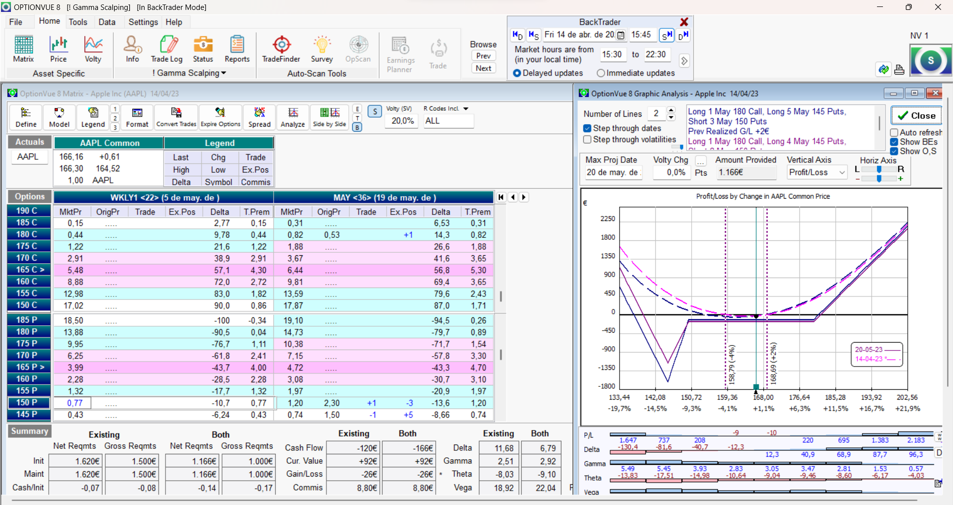
Task: Open the Volty chart tool
Action: click(x=93, y=49)
